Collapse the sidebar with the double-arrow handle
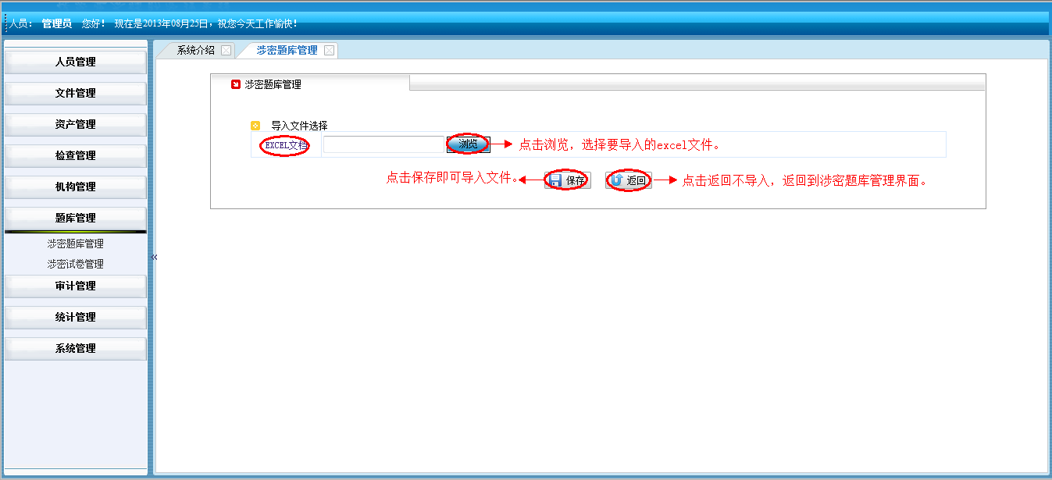This screenshot has width=1052, height=480. tap(154, 257)
